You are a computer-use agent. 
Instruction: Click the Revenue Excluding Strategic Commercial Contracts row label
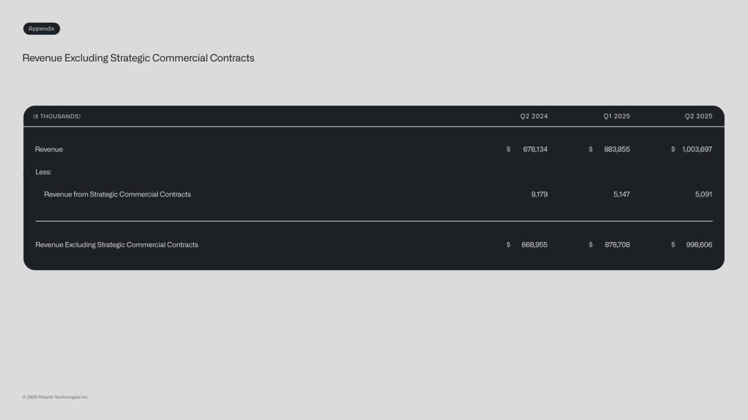pyautogui.click(x=117, y=245)
